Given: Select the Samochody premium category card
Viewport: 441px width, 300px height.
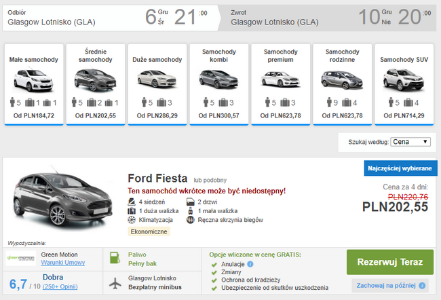Looking at the screenshot, I should click(281, 84).
